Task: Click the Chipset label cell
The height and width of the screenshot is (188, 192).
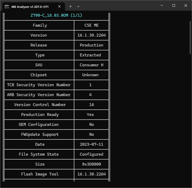Action: coord(39,75)
